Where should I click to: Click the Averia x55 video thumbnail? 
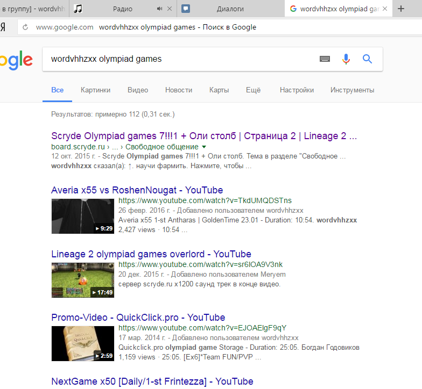82,216
